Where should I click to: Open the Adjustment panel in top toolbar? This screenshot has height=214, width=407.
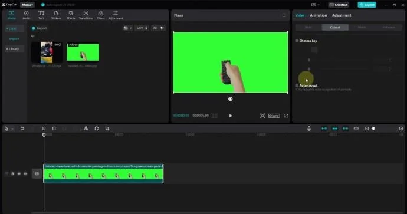116,15
